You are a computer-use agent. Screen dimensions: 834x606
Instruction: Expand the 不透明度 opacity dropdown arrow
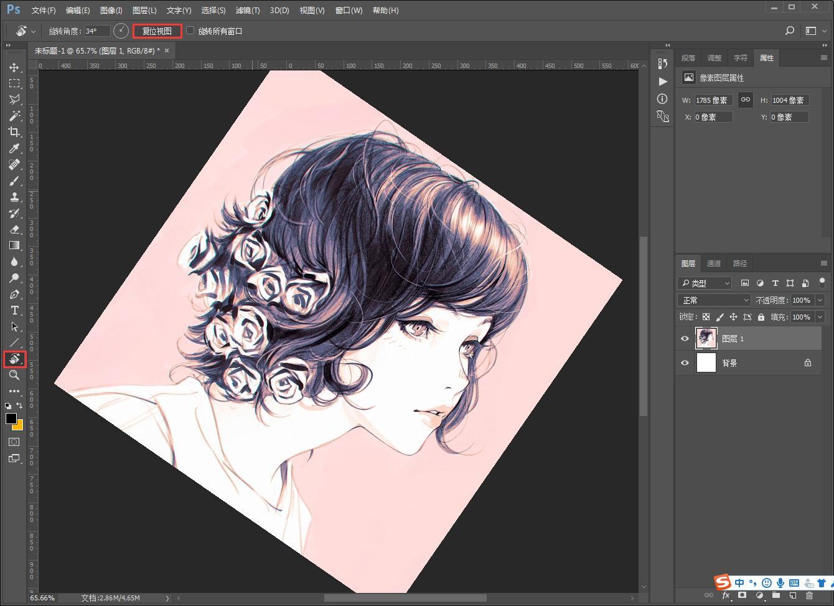(x=820, y=300)
